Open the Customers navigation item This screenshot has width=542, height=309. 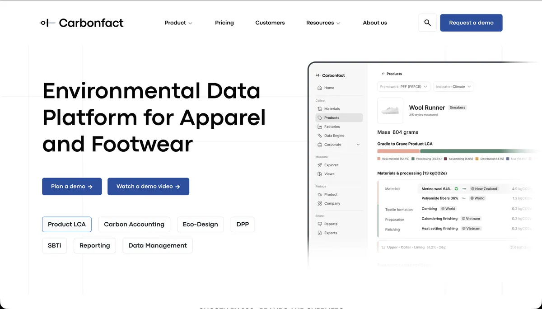coord(270,23)
